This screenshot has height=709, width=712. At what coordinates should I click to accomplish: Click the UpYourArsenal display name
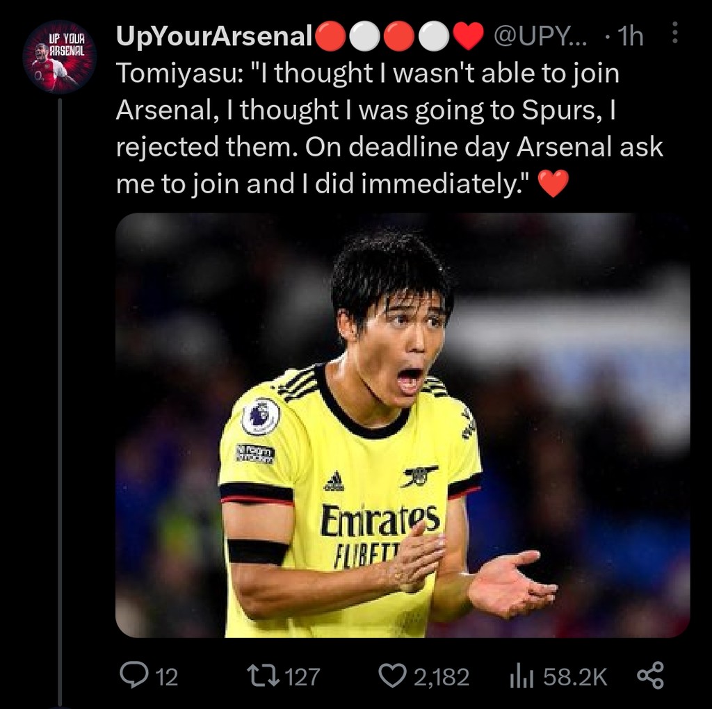click(214, 37)
